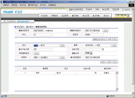Screen dimensions: 135x98
Task: Switch to the 구매관리 tab
Action: pos(55,16)
